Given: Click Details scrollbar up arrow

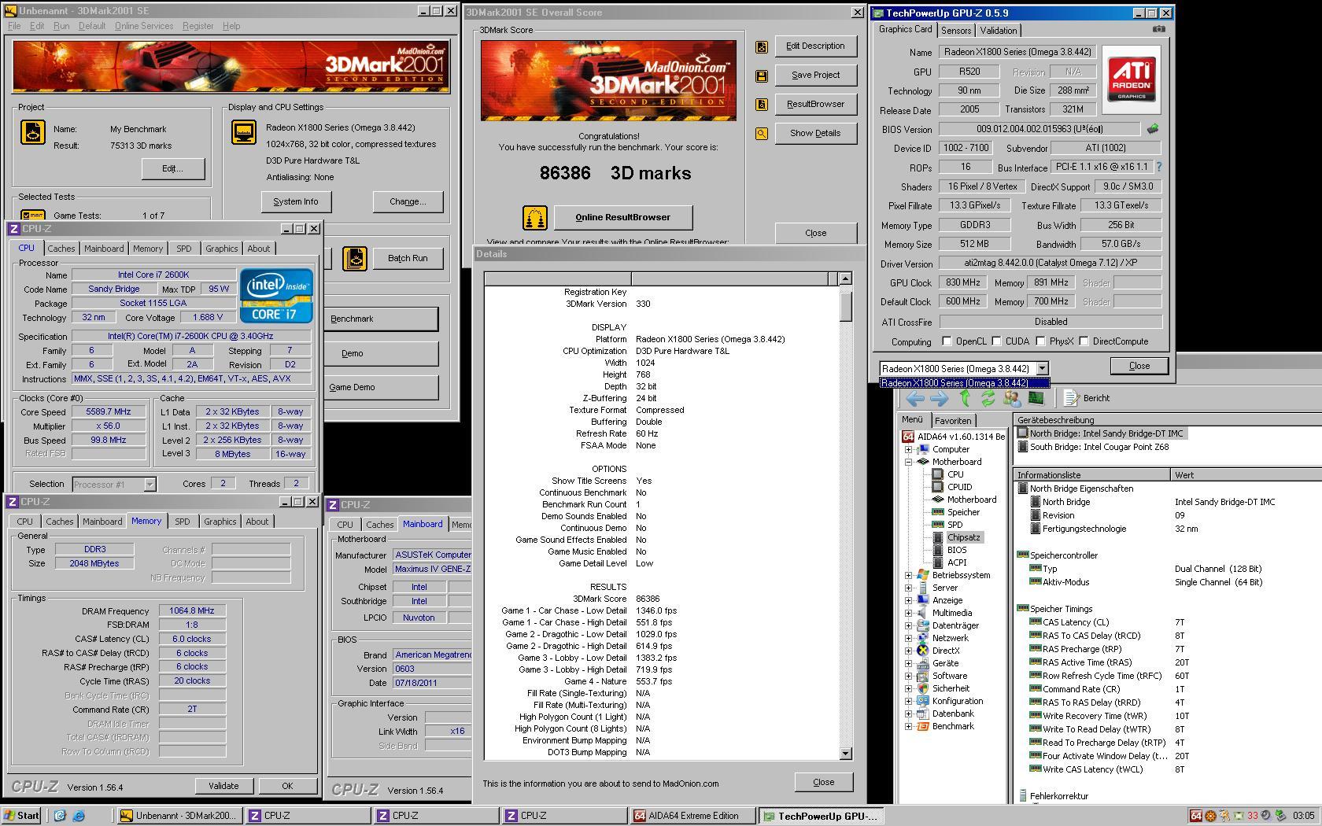Looking at the screenshot, I should click(845, 278).
